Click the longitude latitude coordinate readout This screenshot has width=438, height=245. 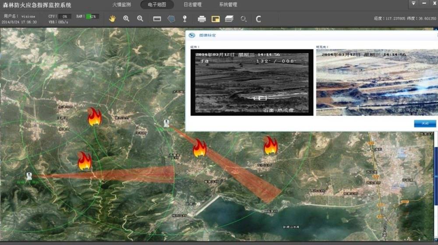click(x=405, y=18)
